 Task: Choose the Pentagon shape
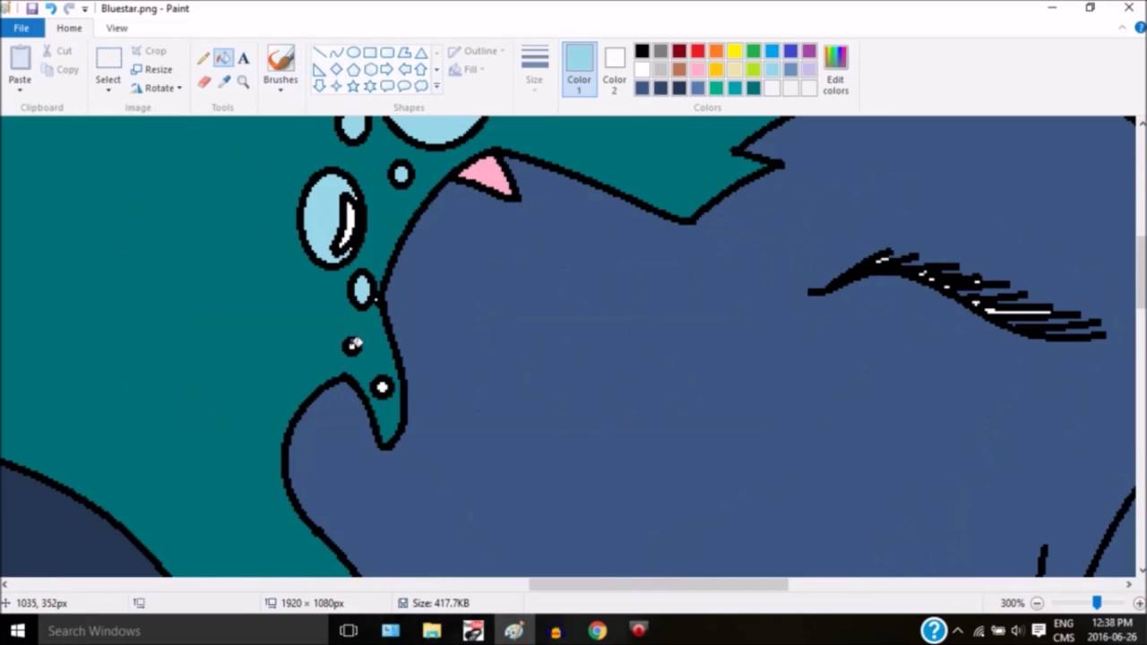[x=353, y=69]
